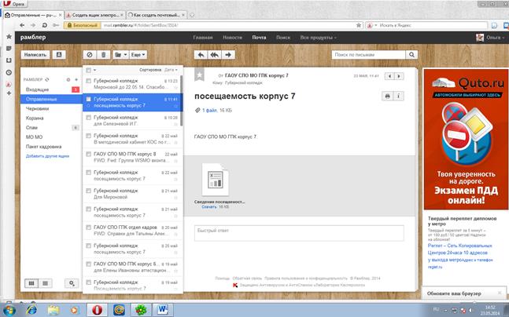Focus the 'Поиск по письмам' search field
Image resolution: width=509 pixels, height=317 pixels.
pos(369,55)
